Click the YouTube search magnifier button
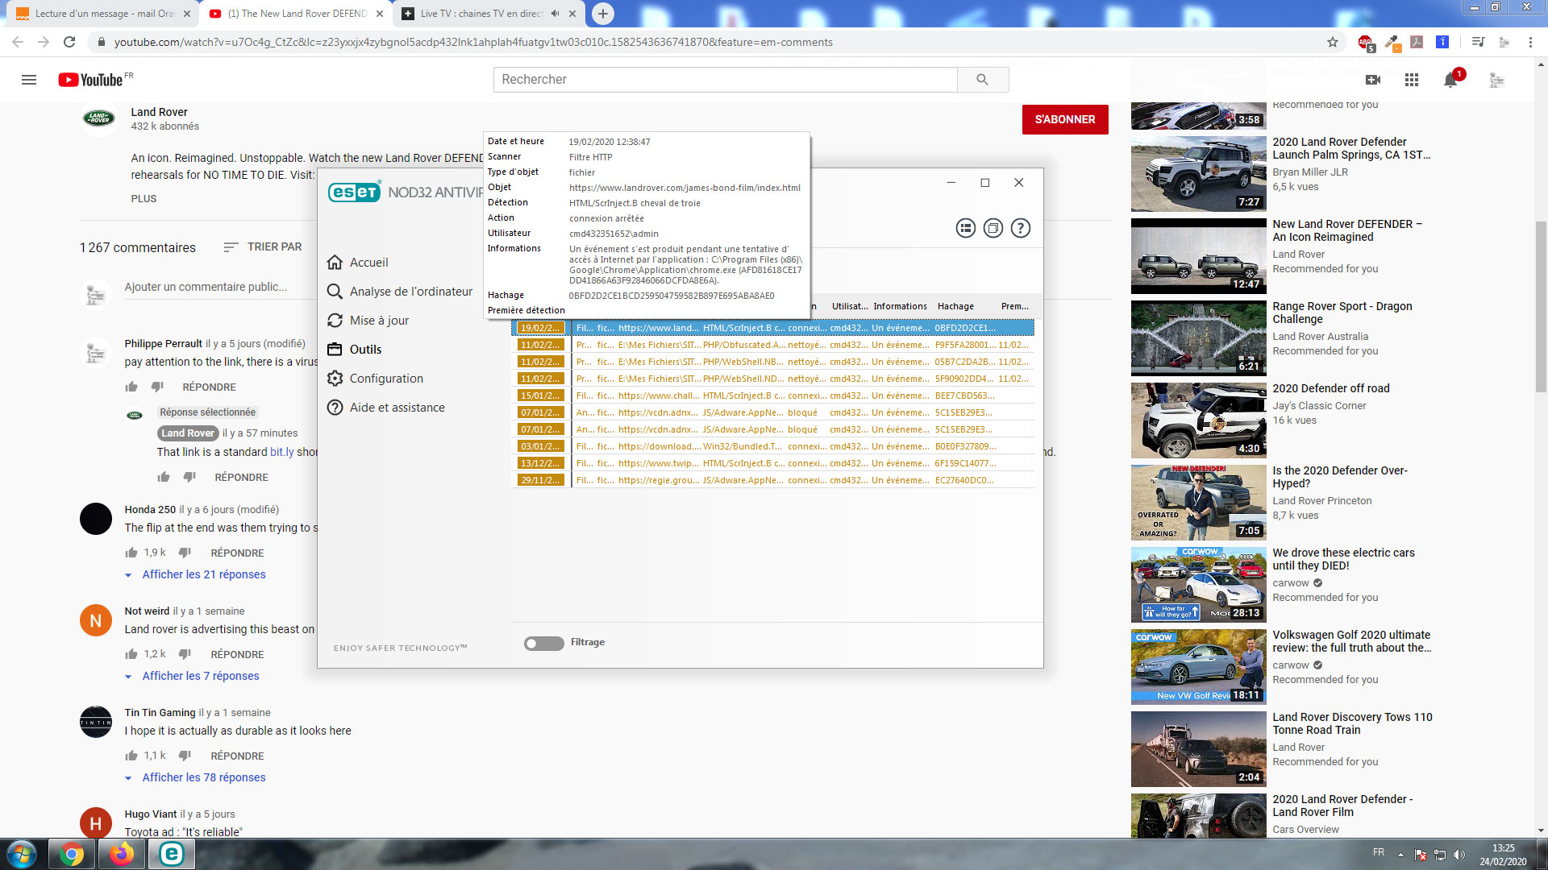Image resolution: width=1548 pixels, height=870 pixels. pos(982,80)
